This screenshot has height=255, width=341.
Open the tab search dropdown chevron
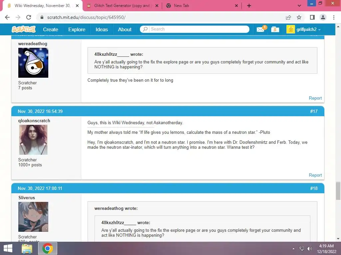299,6
